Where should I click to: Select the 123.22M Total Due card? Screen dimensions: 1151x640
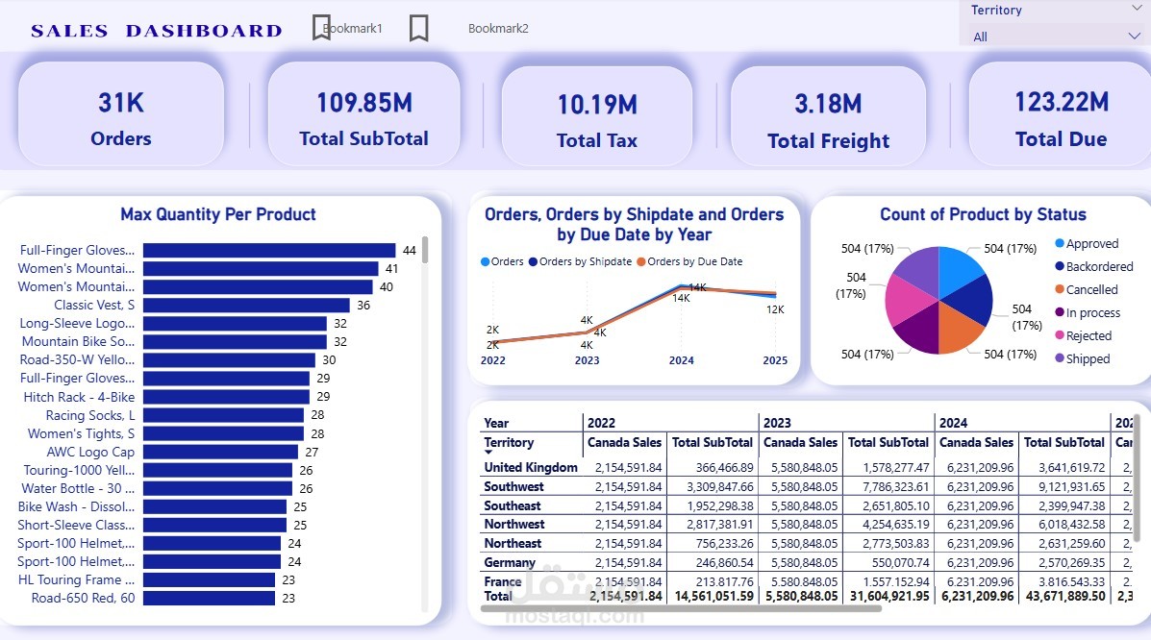click(1061, 113)
